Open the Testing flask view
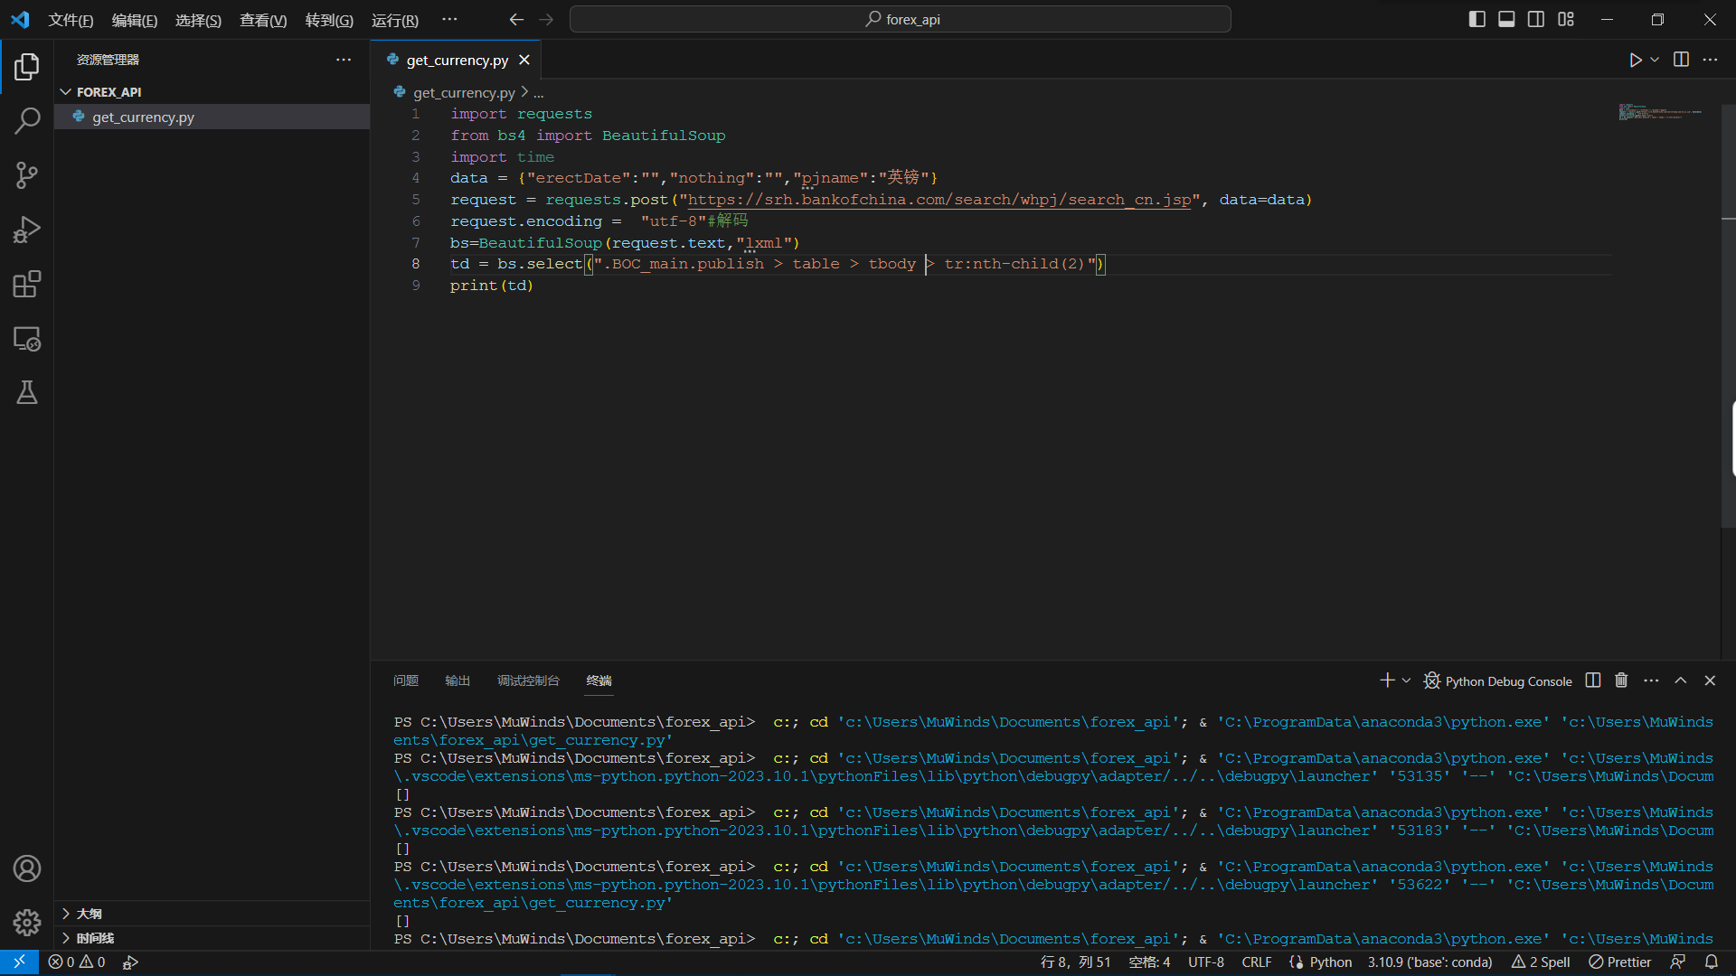 [x=27, y=392]
